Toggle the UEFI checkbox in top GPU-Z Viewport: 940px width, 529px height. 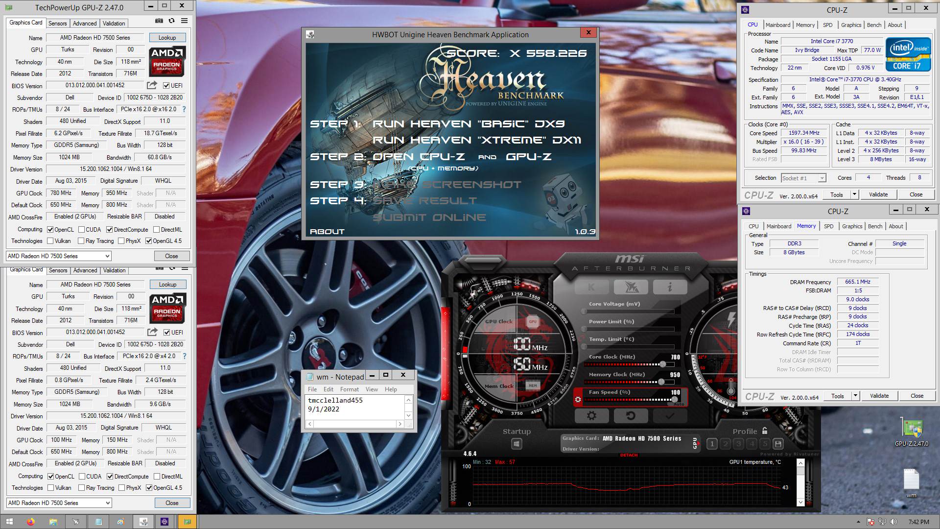166,86
